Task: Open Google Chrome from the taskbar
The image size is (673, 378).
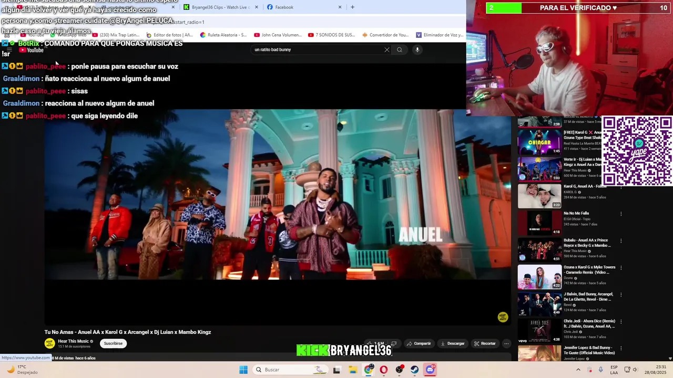Action: coord(369,370)
